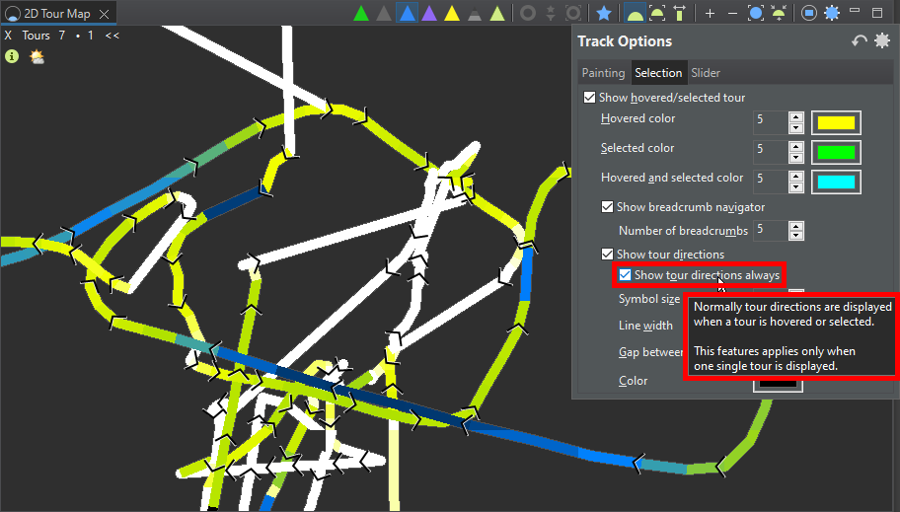Click the X breadcrumb button on map
This screenshot has height=512, width=900.
pos(8,35)
